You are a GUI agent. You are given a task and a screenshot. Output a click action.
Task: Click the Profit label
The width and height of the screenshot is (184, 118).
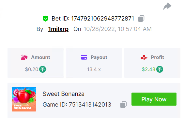[157, 57]
